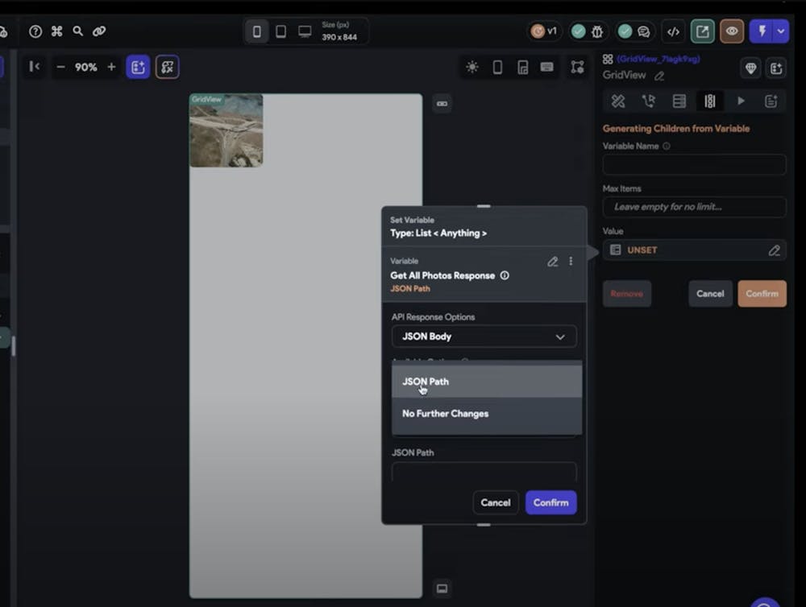Click the orange Confirm button
Viewport: 806px width, 607px height.
762,294
